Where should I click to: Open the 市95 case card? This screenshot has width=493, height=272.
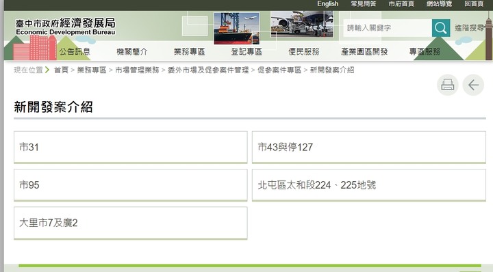pyautogui.click(x=131, y=185)
